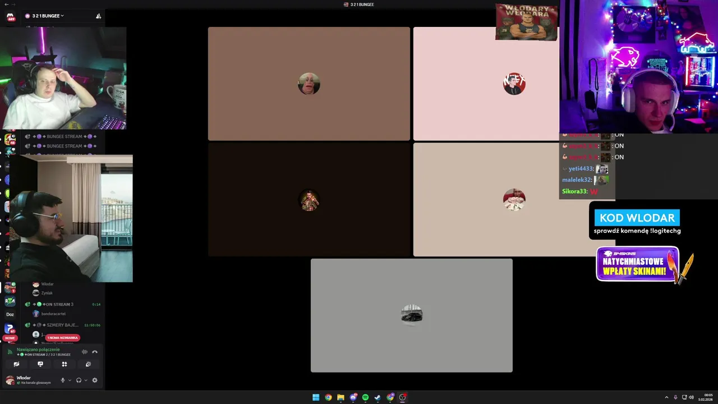Viewport: 718px width, 404px height.
Task: Open the 3 2 1 BUNGEE server dropdown
Action: 44,16
